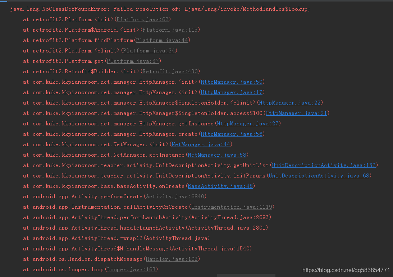Open the Platform.java:37 get link

click(133, 61)
